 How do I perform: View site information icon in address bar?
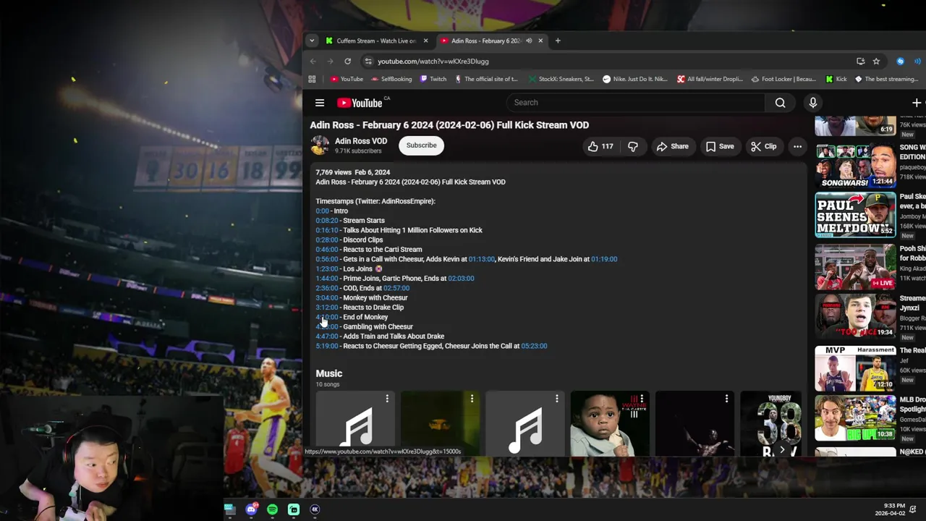[x=368, y=62]
